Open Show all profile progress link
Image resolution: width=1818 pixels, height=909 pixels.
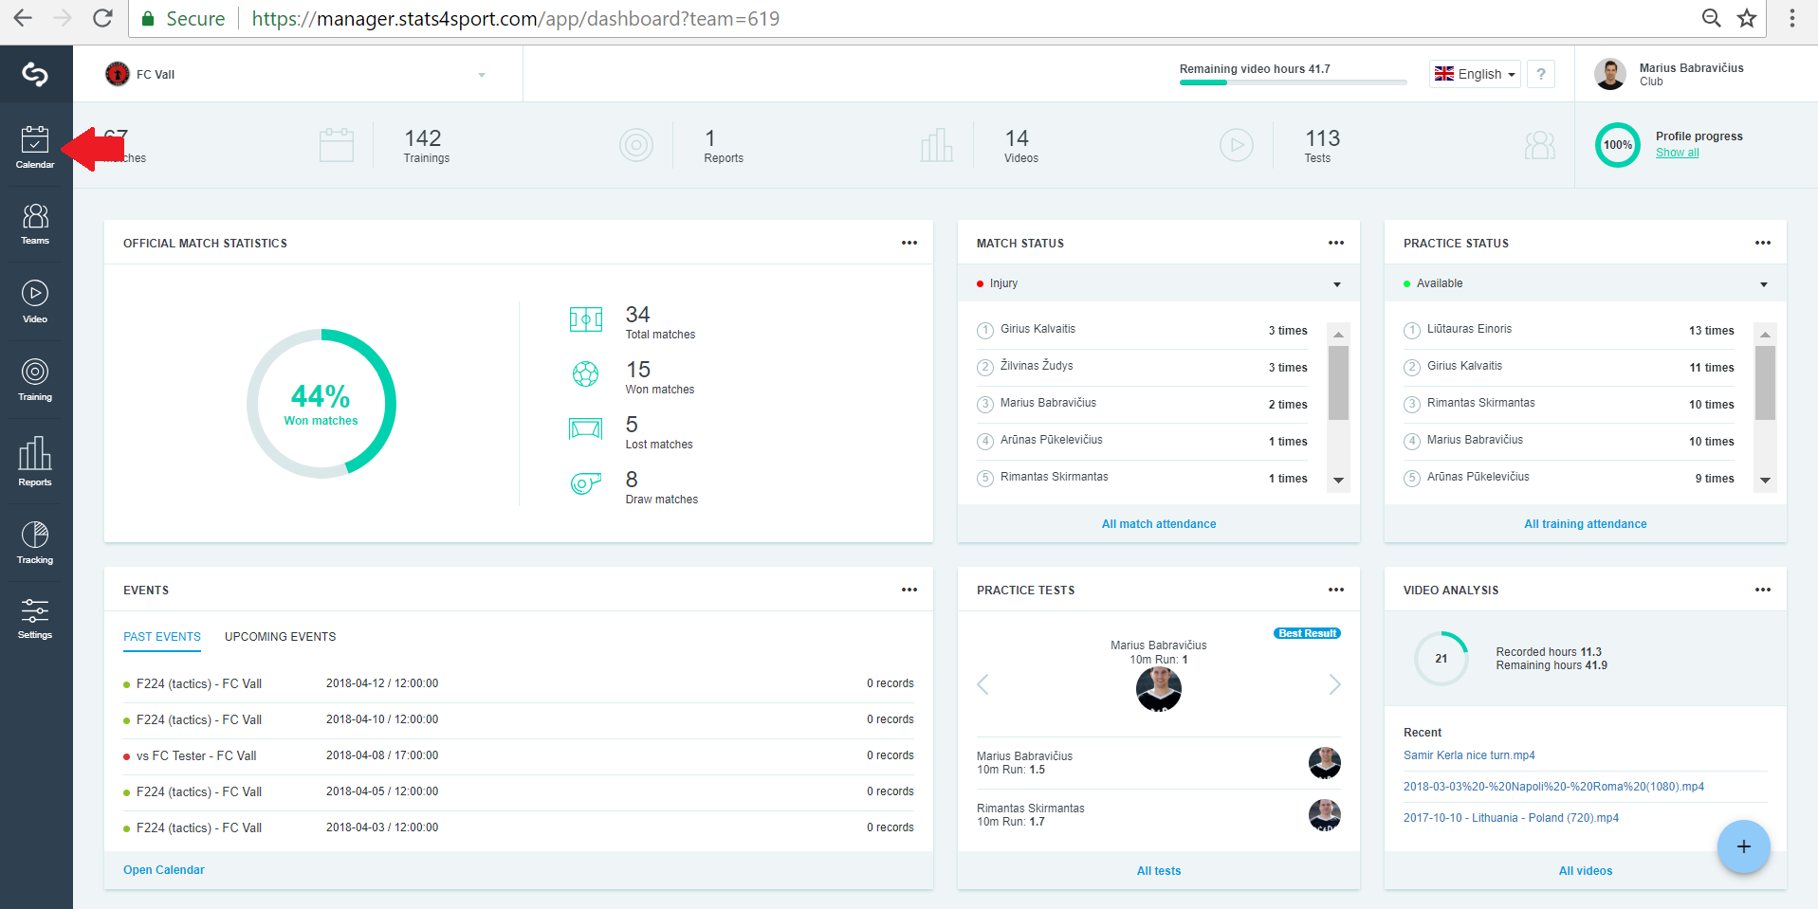(1678, 153)
